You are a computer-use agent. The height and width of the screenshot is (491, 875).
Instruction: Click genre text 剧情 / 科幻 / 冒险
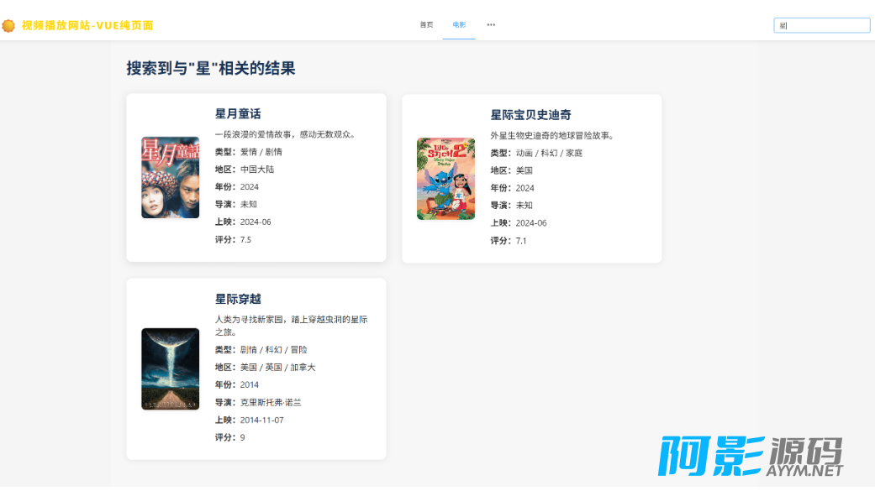(x=273, y=349)
